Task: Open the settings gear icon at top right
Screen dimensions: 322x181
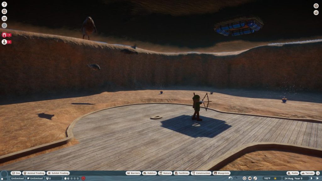Action: tap(316, 6)
